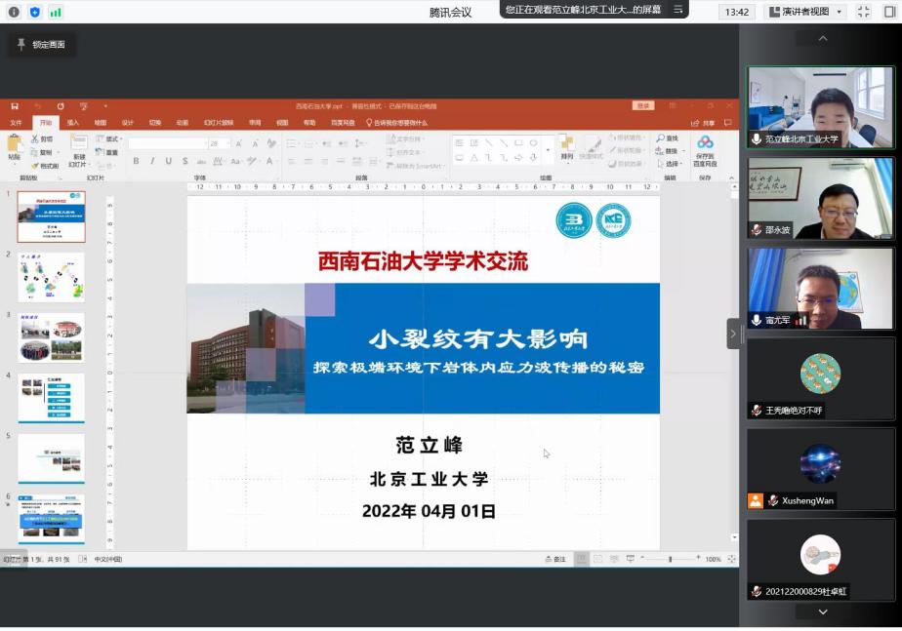This screenshot has height=631, width=902.
Task: Check the green network signal icon
Action: (56, 12)
